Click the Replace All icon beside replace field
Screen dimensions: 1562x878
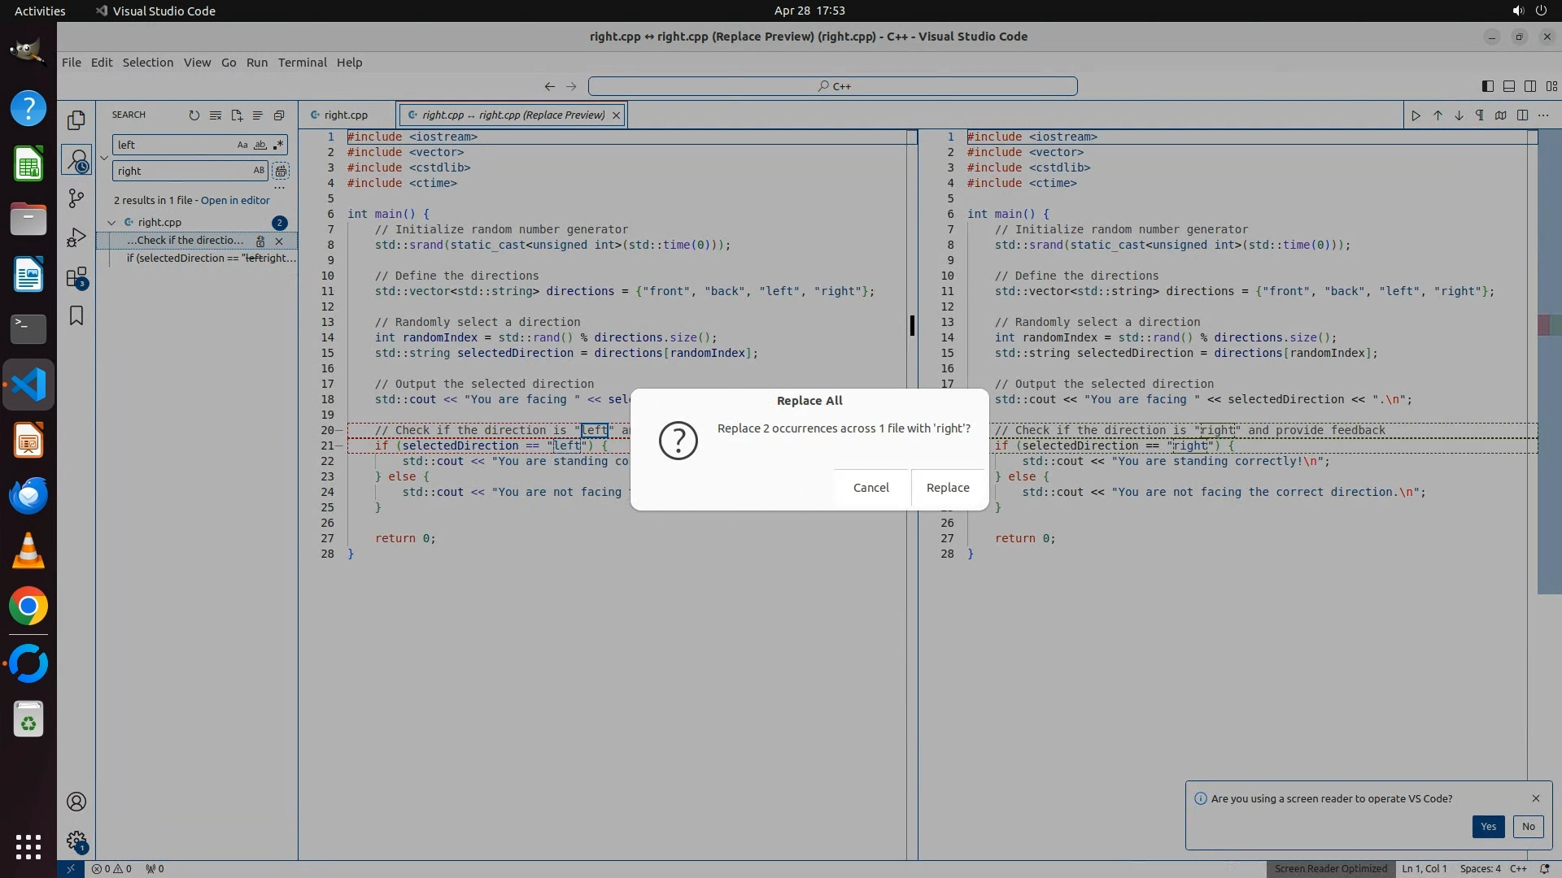281,171
